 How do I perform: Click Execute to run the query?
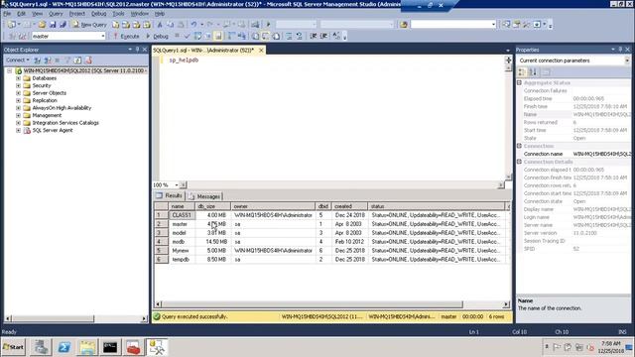click(126, 36)
